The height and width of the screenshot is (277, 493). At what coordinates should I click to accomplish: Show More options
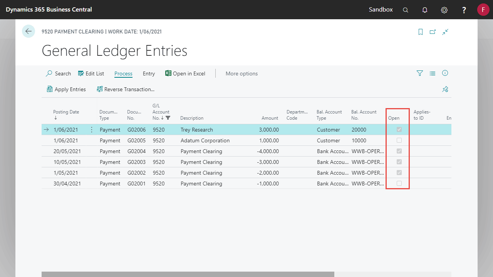(x=241, y=73)
